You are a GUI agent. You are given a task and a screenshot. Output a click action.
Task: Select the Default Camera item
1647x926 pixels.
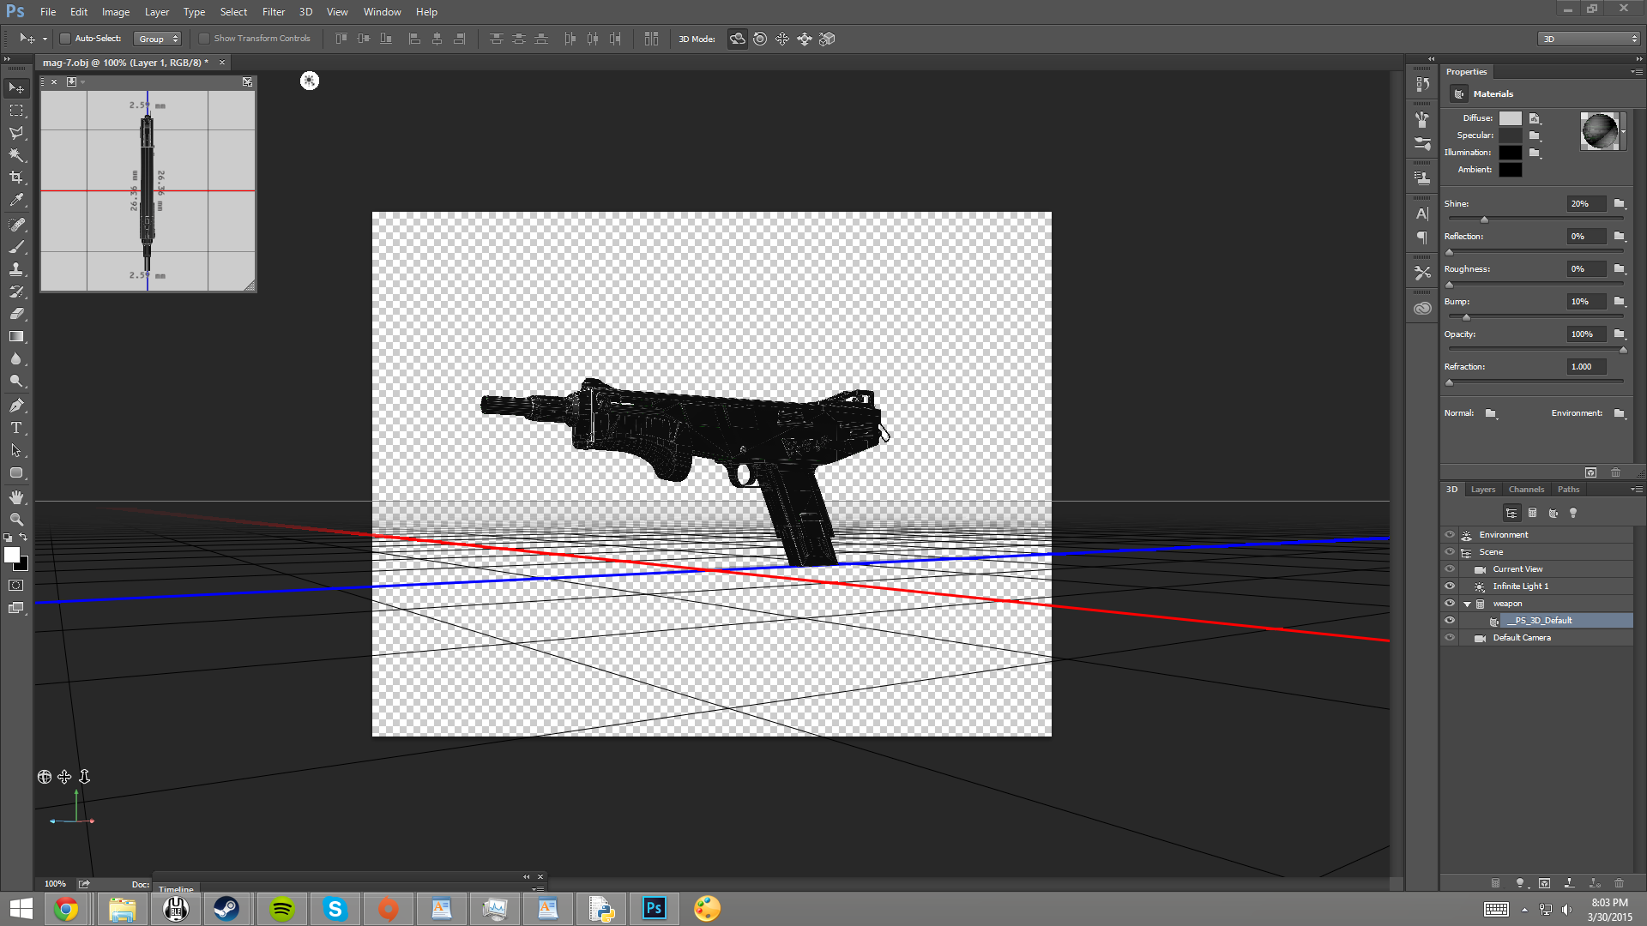click(x=1521, y=638)
